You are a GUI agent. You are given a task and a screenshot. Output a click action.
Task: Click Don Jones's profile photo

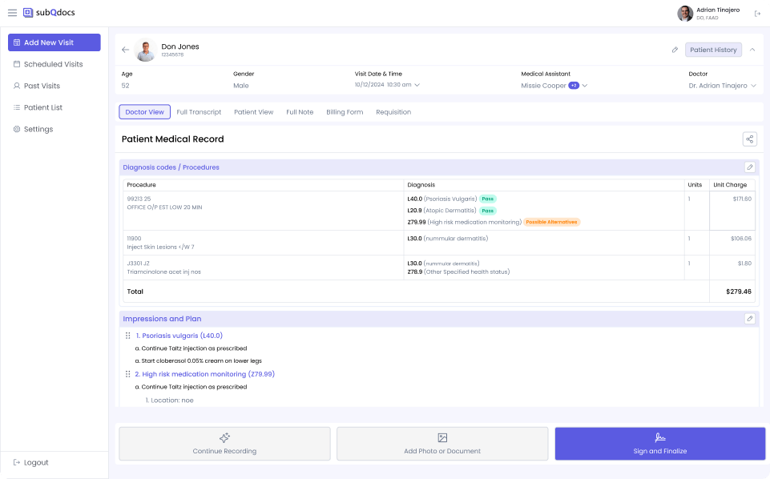point(145,50)
